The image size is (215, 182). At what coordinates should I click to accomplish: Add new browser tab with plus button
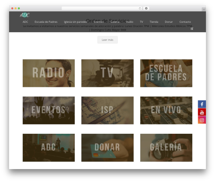[204, 9]
